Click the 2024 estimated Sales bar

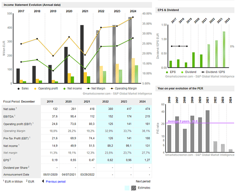click(x=130, y=50)
